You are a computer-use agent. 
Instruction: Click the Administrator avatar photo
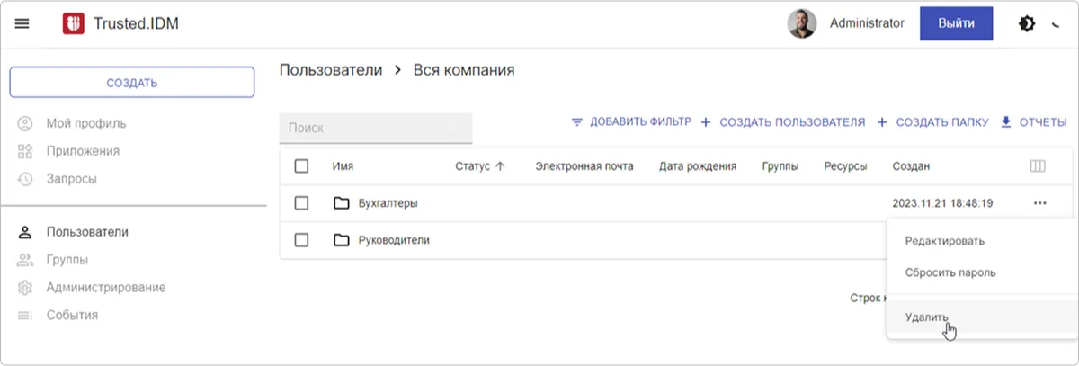[801, 24]
